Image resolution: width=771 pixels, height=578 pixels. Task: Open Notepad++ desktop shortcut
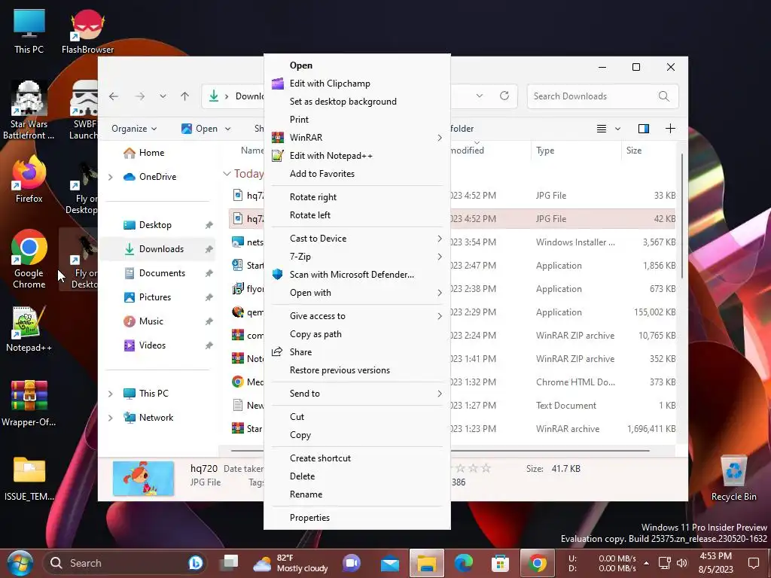[x=29, y=330]
